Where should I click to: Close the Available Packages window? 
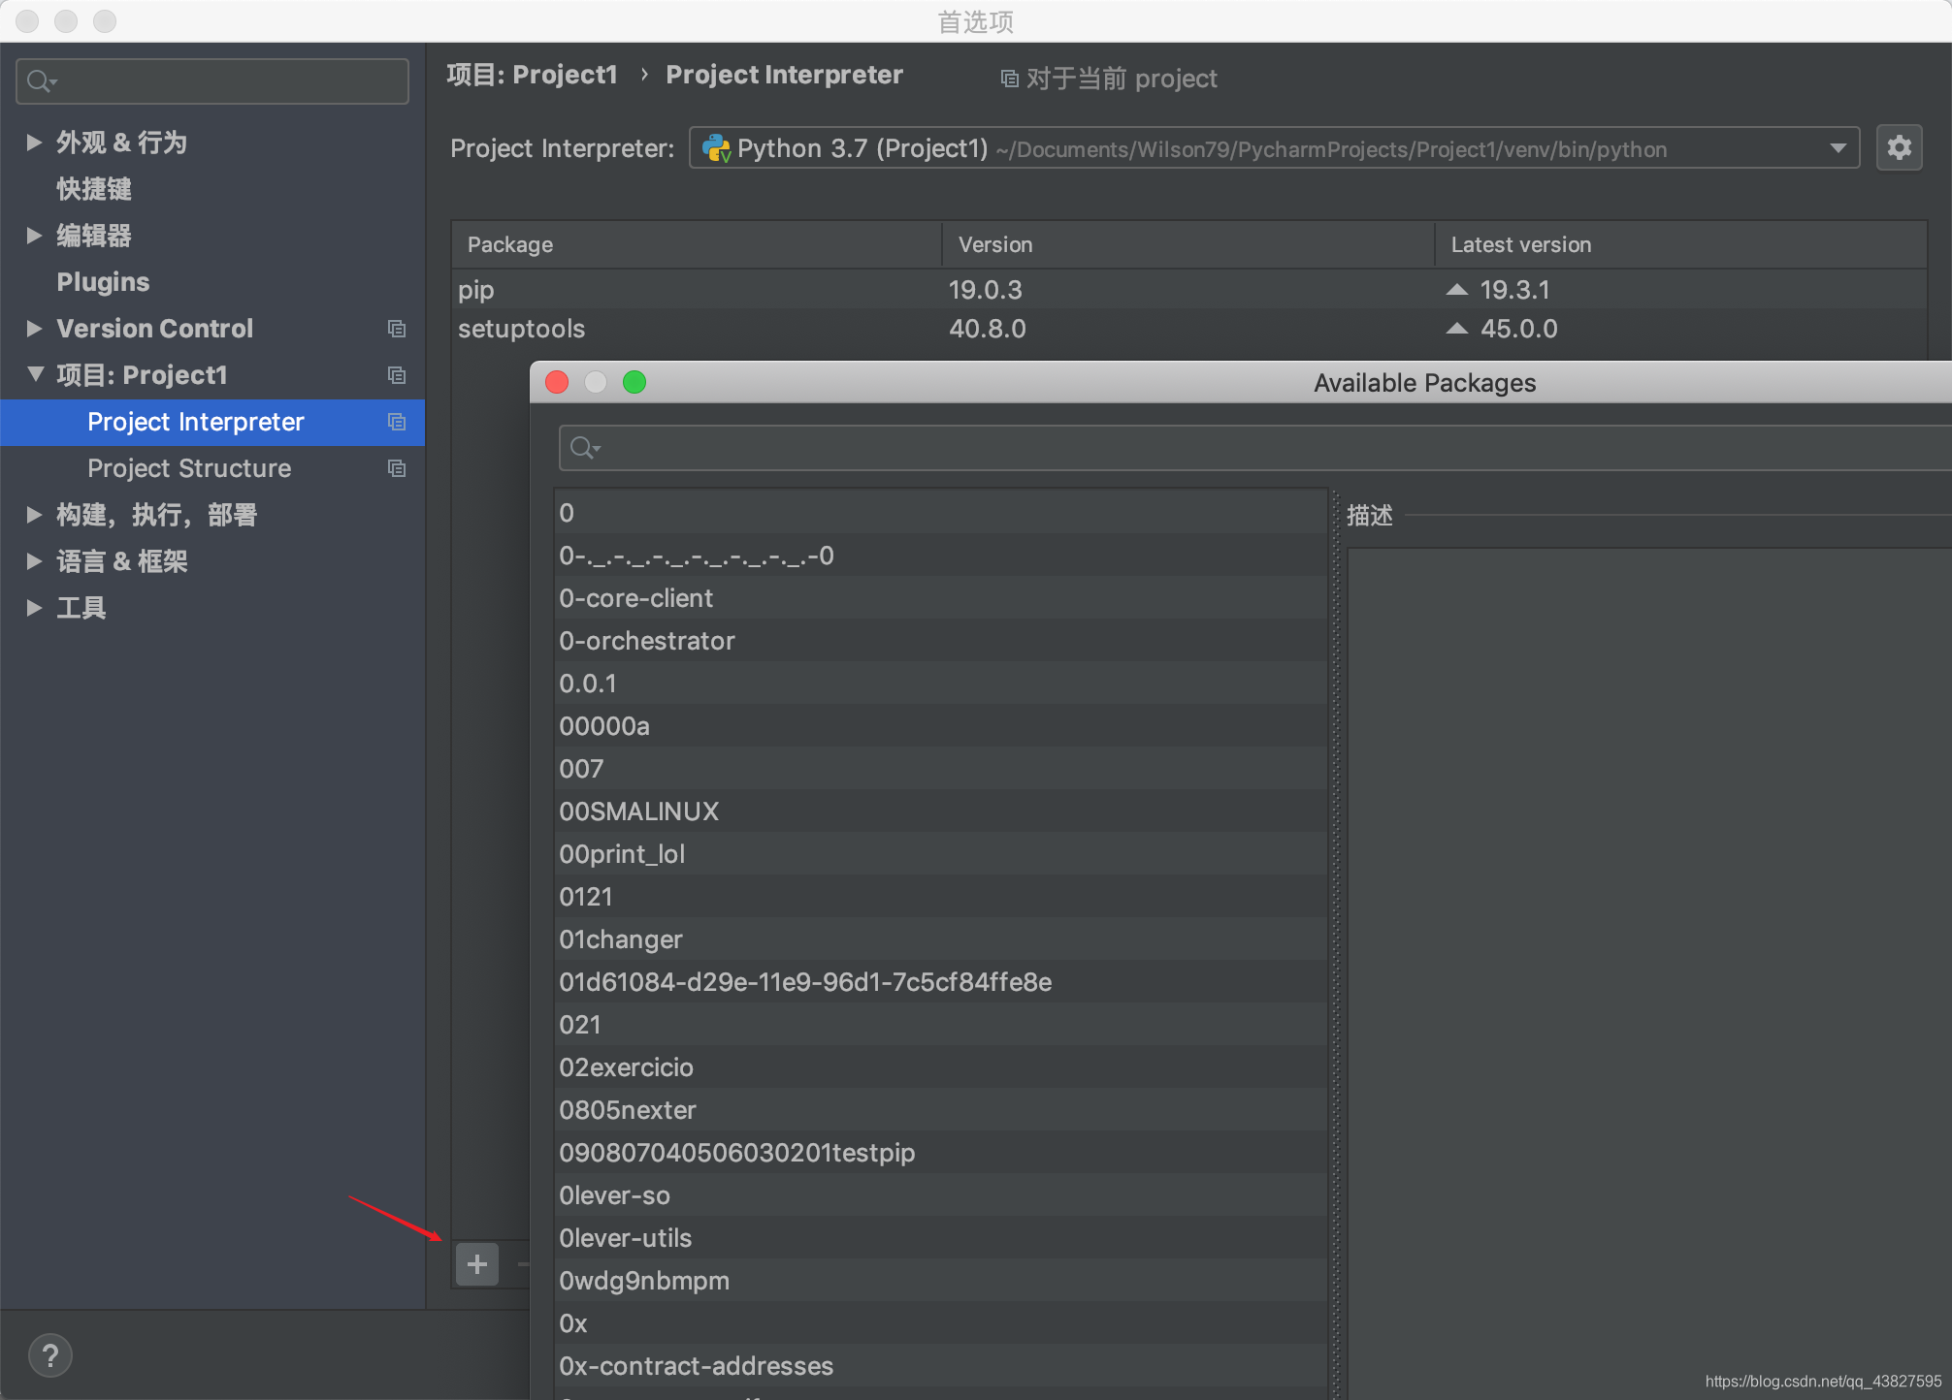557,382
